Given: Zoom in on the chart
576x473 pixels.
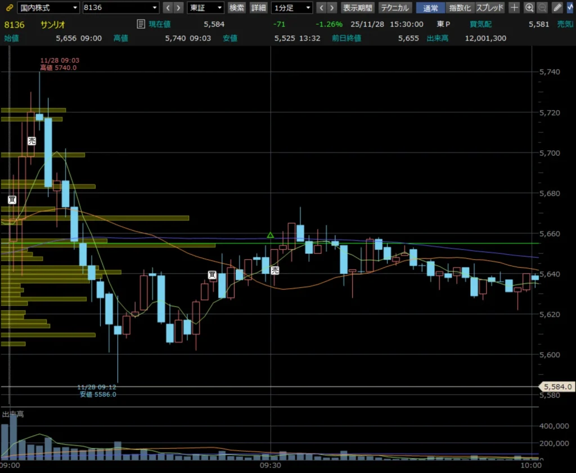Looking at the screenshot, I should click(529, 8).
